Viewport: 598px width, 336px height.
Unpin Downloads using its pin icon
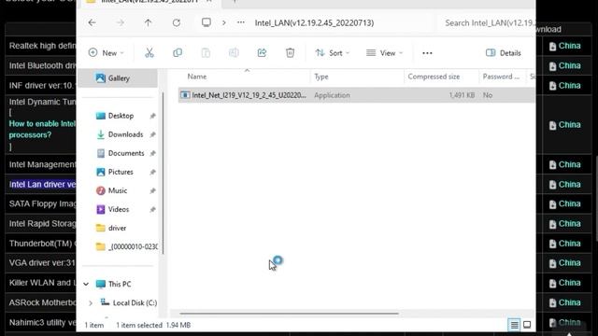coord(152,134)
